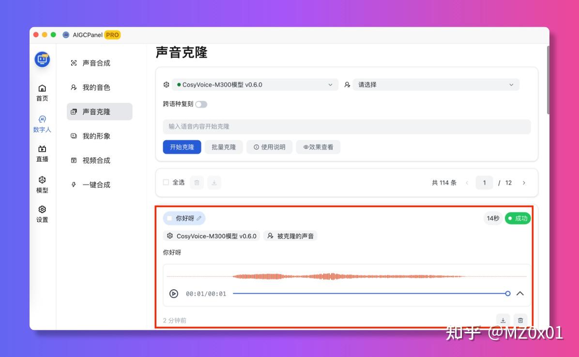Play the cloned audio clip

[x=174, y=294]
